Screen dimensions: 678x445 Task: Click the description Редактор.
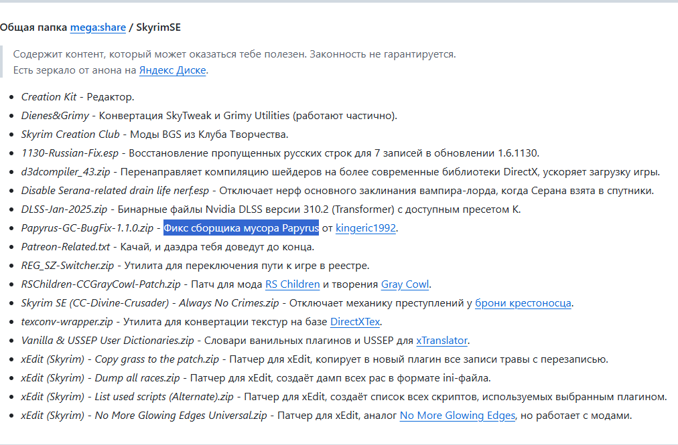click(111, 97)
